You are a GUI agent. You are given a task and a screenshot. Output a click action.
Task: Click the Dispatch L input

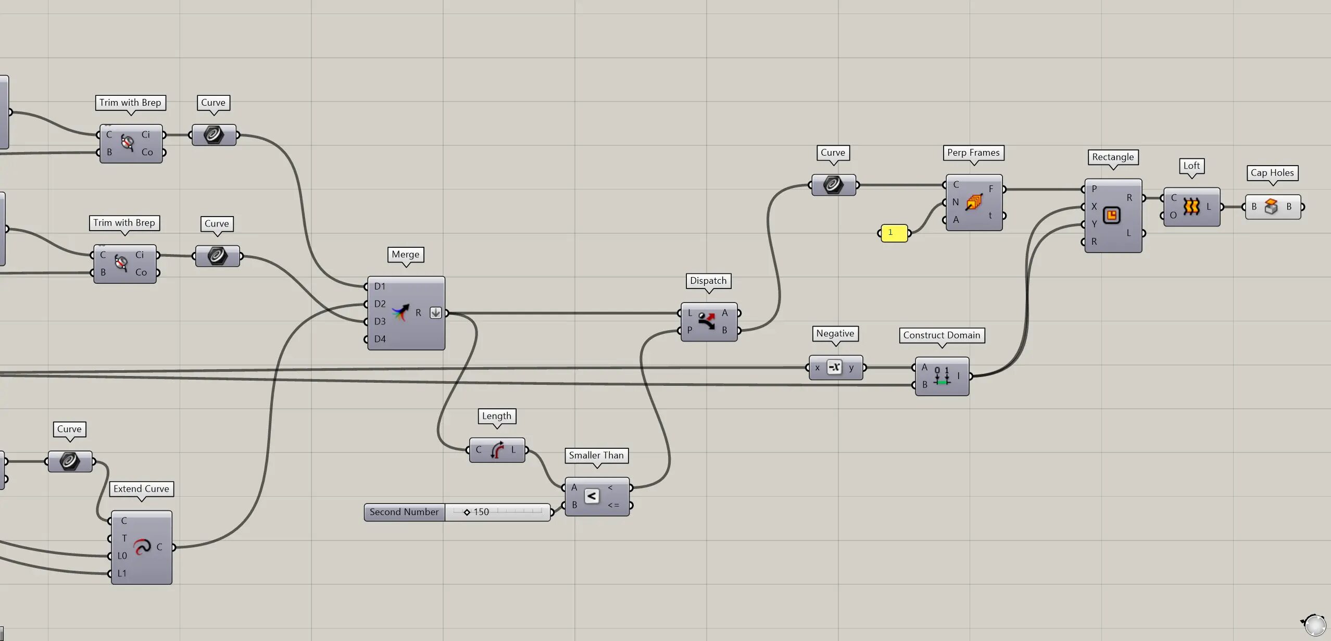point(689,313)
